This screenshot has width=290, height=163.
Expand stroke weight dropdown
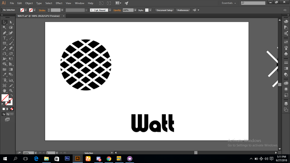(62, 10)
